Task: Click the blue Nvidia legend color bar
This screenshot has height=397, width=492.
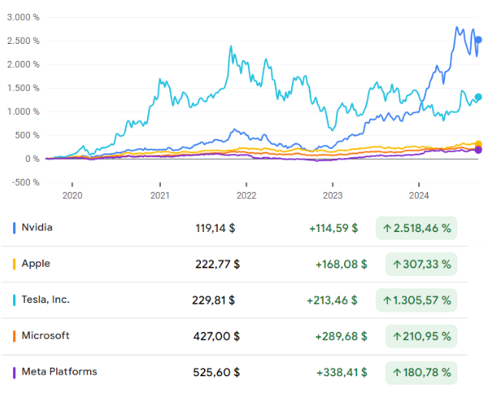Action: 15,228
